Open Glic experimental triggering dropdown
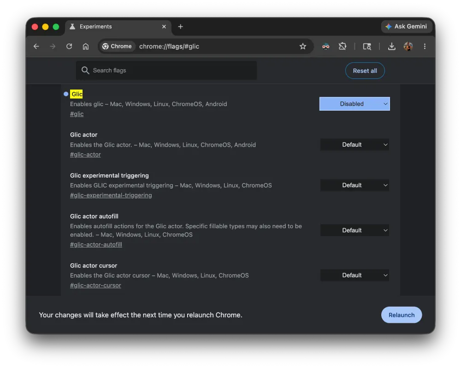The image size is (461, 368). point(355,185)
